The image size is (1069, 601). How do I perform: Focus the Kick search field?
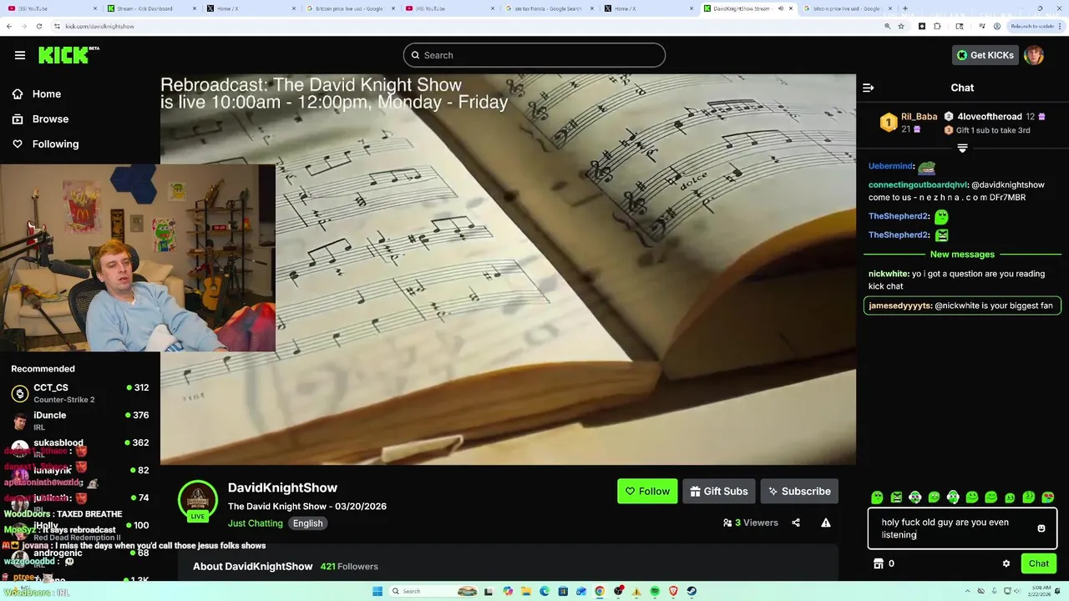coord(534,55)
